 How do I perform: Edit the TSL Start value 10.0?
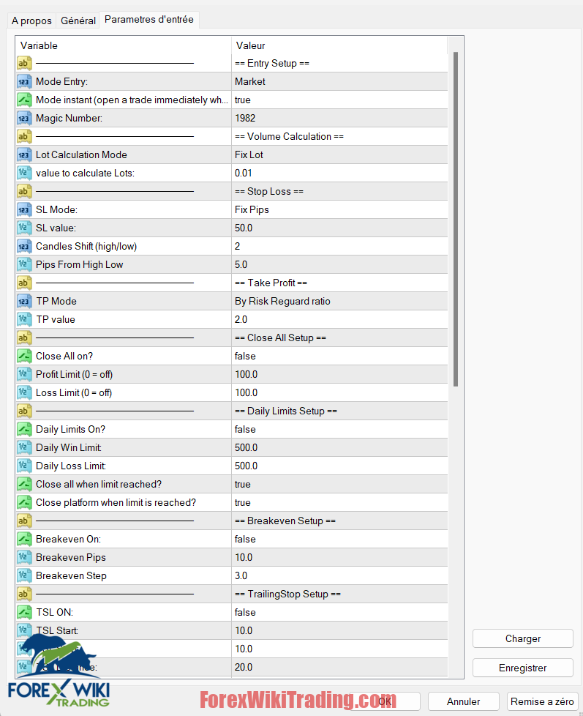340,630
